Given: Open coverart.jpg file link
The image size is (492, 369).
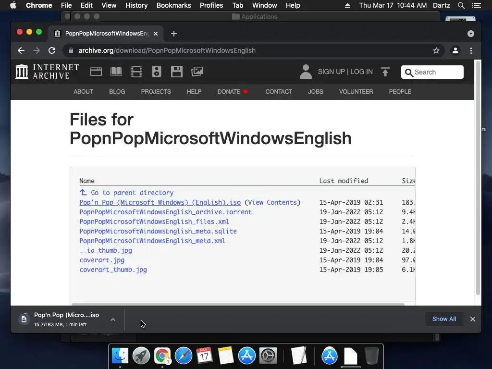Looking at the screenshot, I should coord(102,260).
